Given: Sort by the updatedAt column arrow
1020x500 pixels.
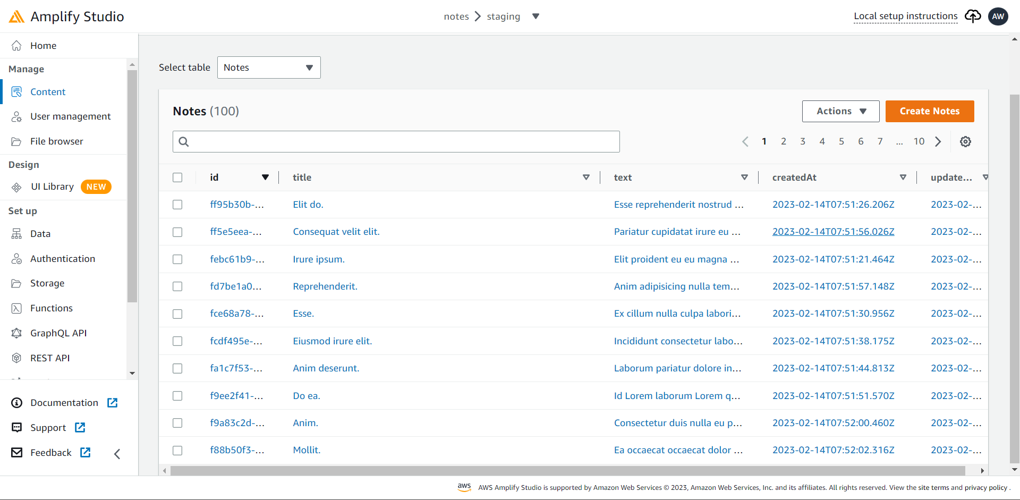Looking at the screenshot, I should click(x=985, y=177).
